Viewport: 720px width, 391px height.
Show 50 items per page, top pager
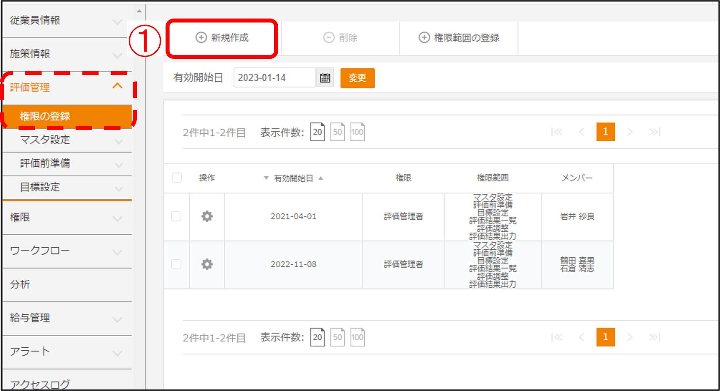click(x=337, y=132)
